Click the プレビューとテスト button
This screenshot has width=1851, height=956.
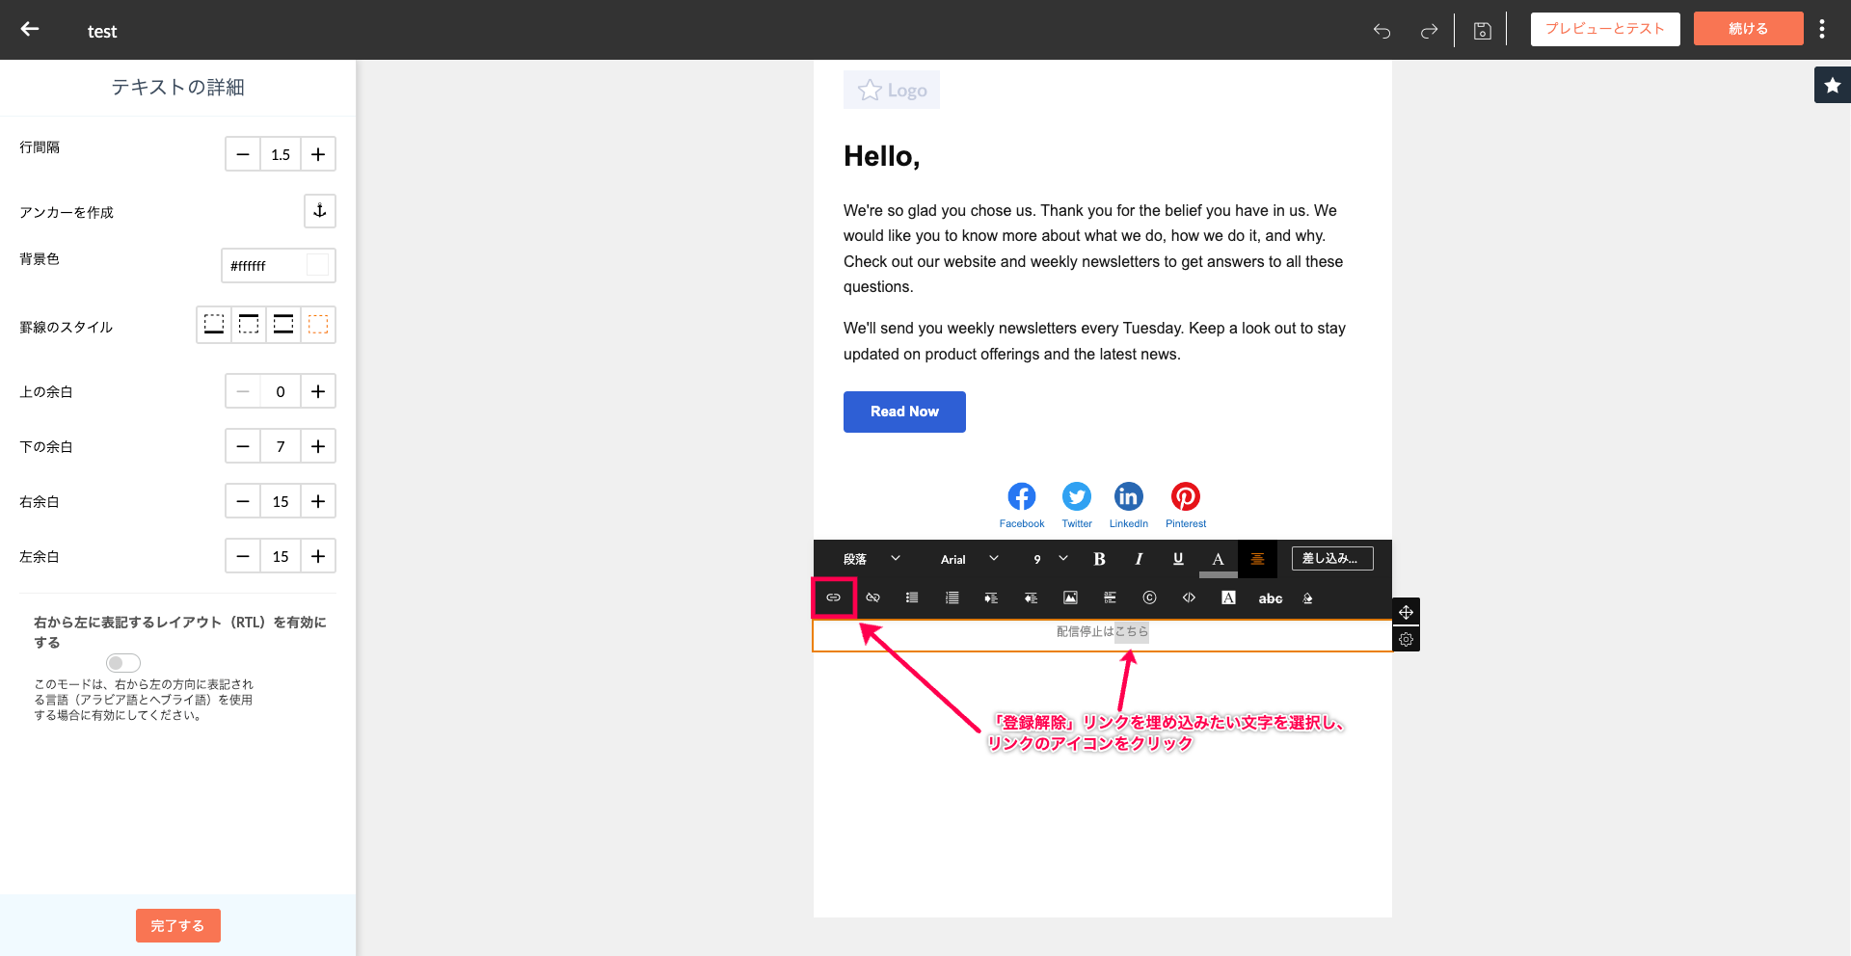click(1604, 29)
